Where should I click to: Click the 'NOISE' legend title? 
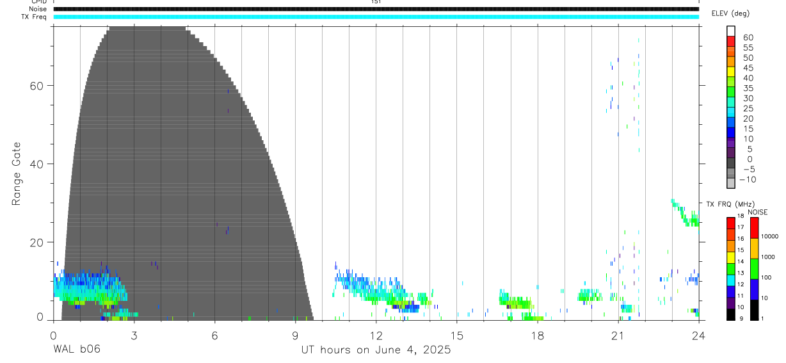coord(757,212)
